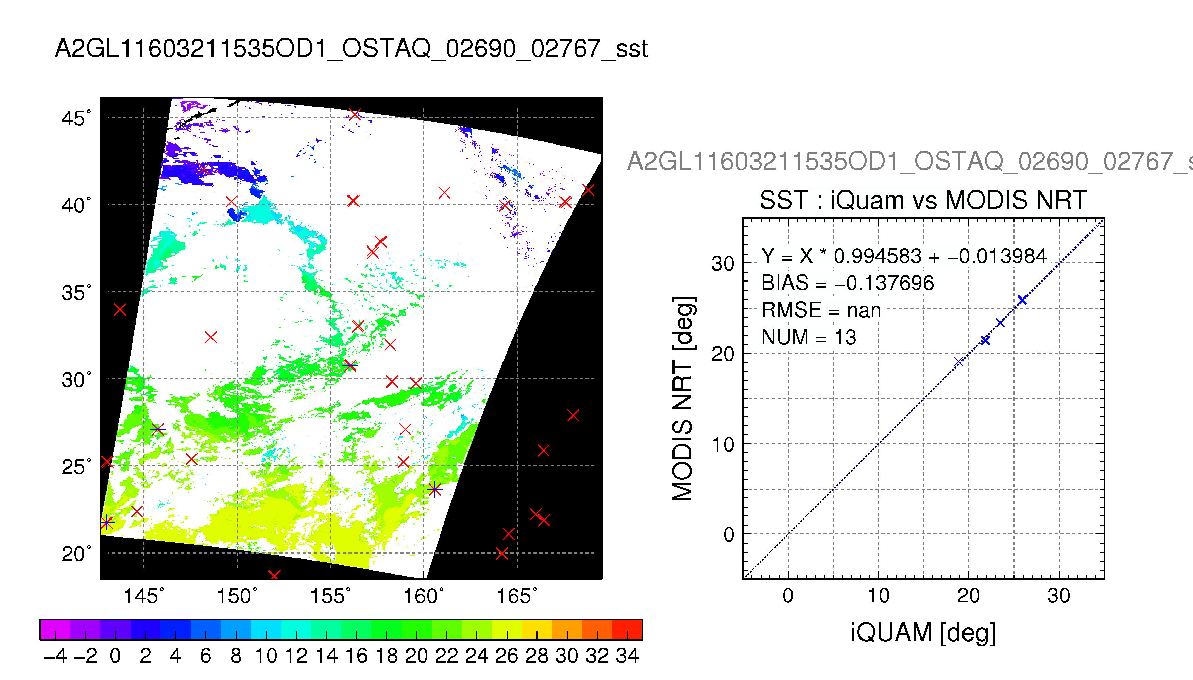
Task: Pick the magenta -4 swatch on the colorbar
Action: click(x=55, y=630)
